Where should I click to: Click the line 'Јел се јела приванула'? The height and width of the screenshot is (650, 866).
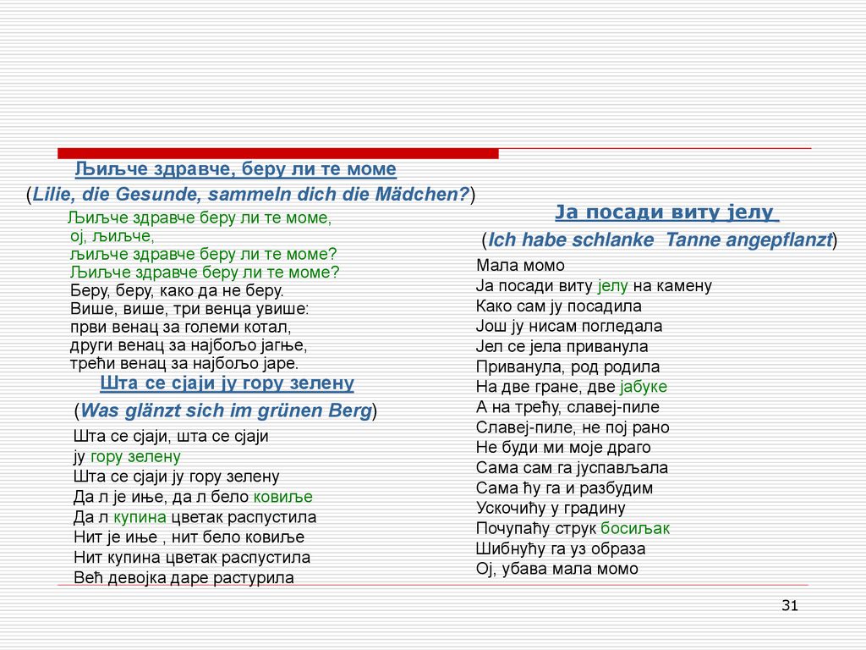point(562,346)
